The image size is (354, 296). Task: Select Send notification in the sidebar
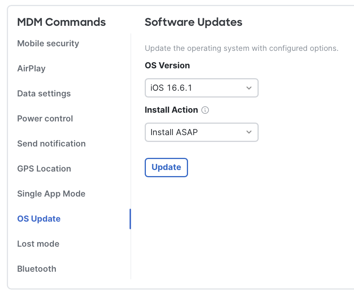(x=51, y=143)
